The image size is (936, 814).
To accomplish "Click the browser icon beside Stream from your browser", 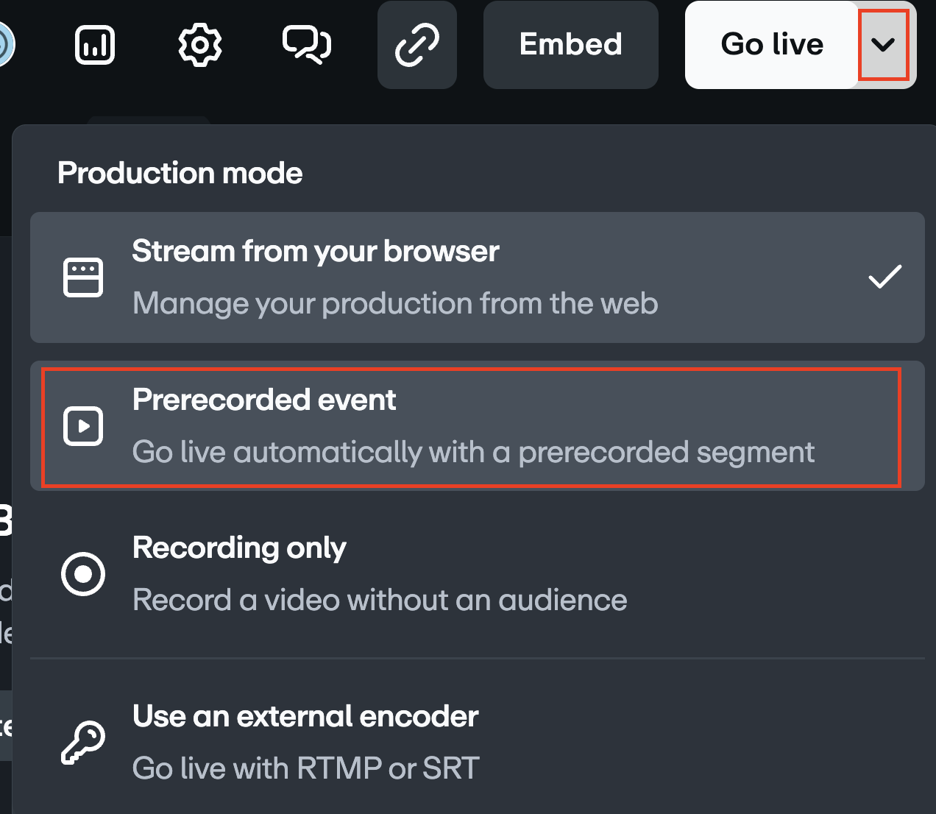I will pyautogui.click(x=83, y=277).
